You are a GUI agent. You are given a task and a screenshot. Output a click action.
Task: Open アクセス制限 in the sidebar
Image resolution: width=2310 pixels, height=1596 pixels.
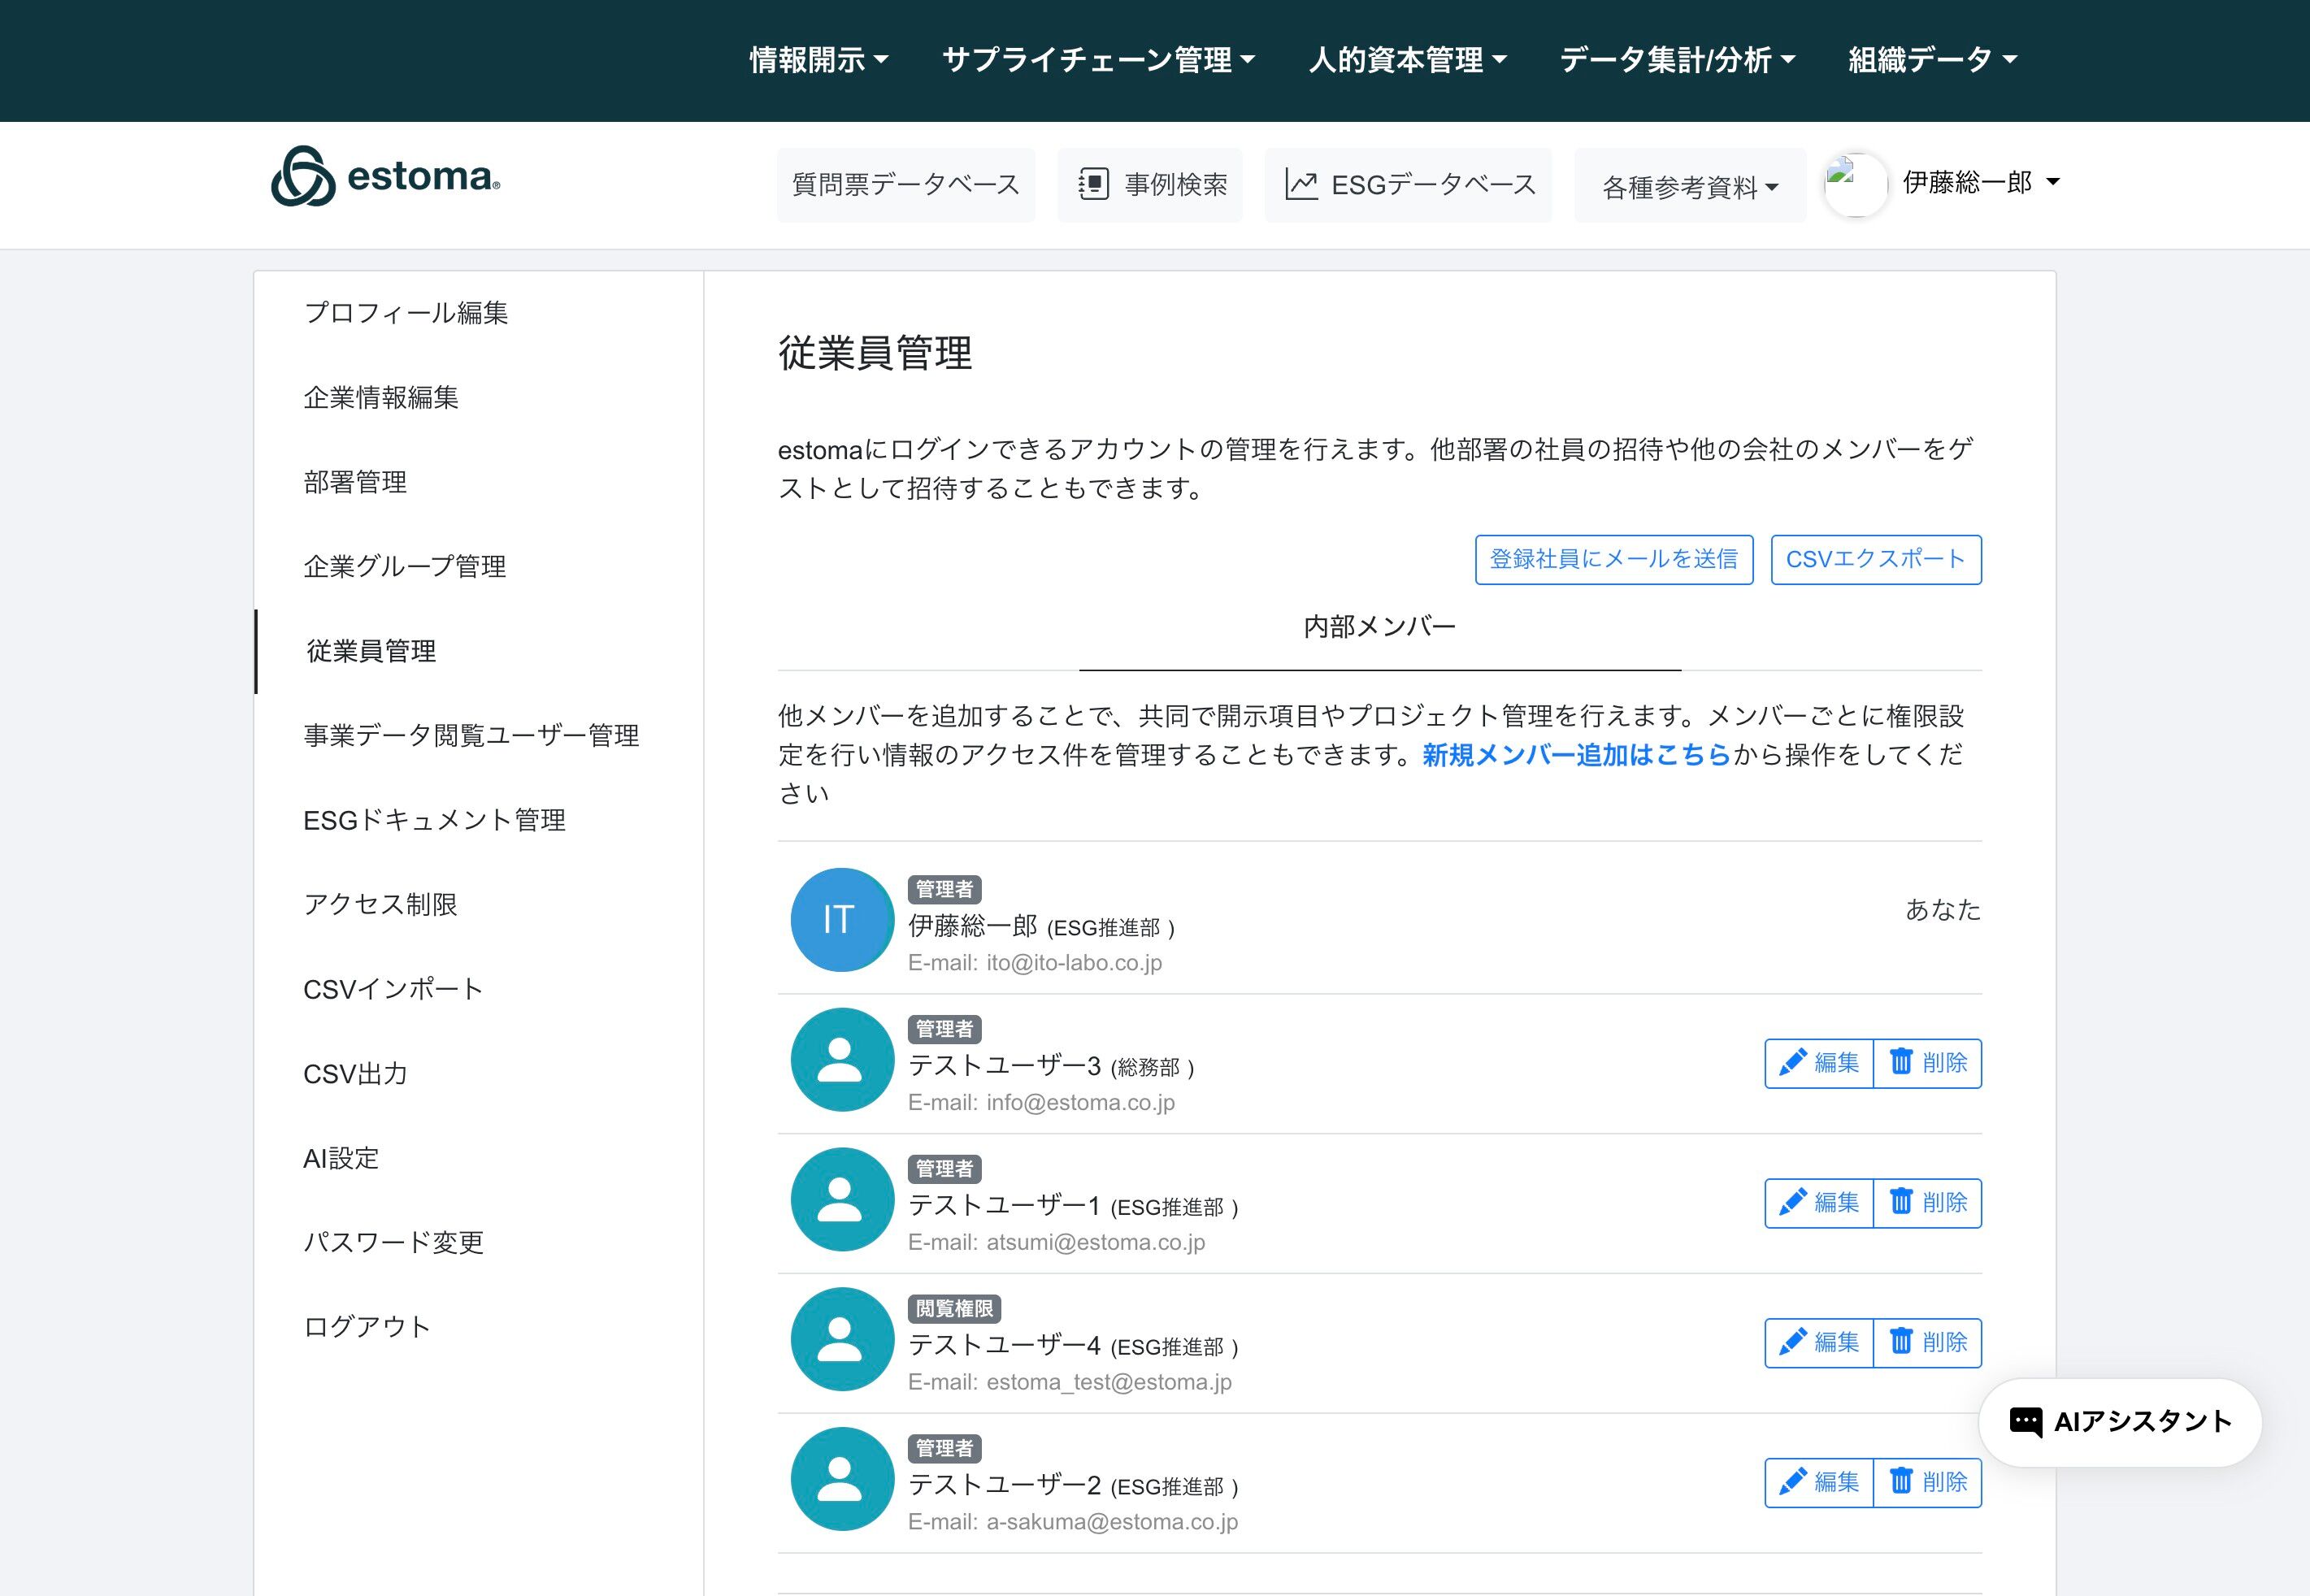380,904
